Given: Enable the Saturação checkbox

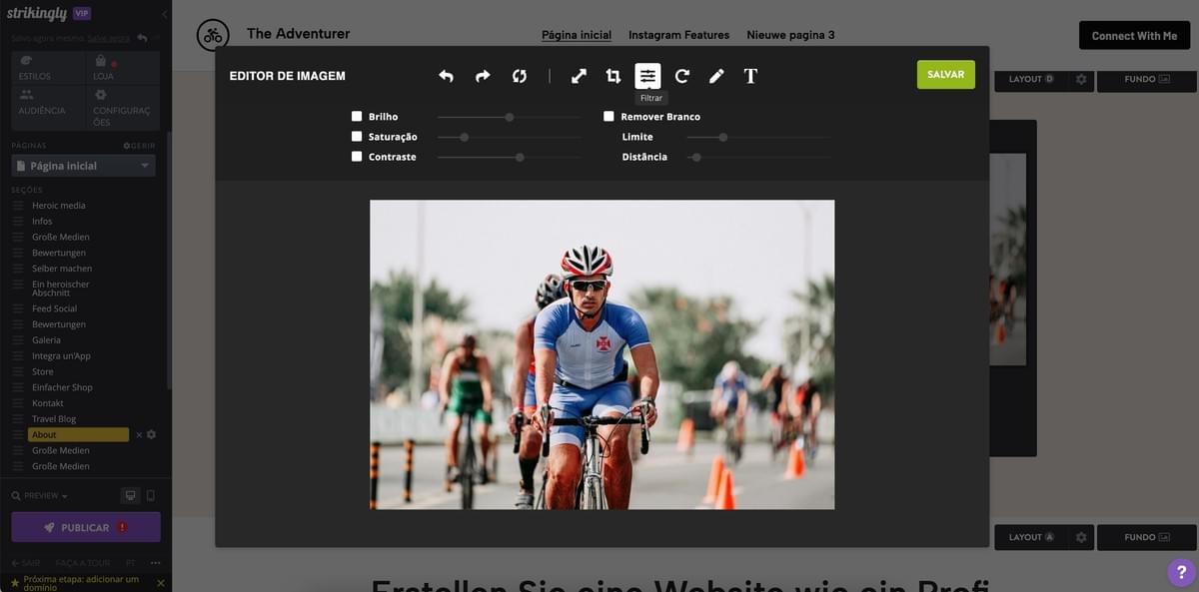Looking at the screenshot, I should 357,137.
